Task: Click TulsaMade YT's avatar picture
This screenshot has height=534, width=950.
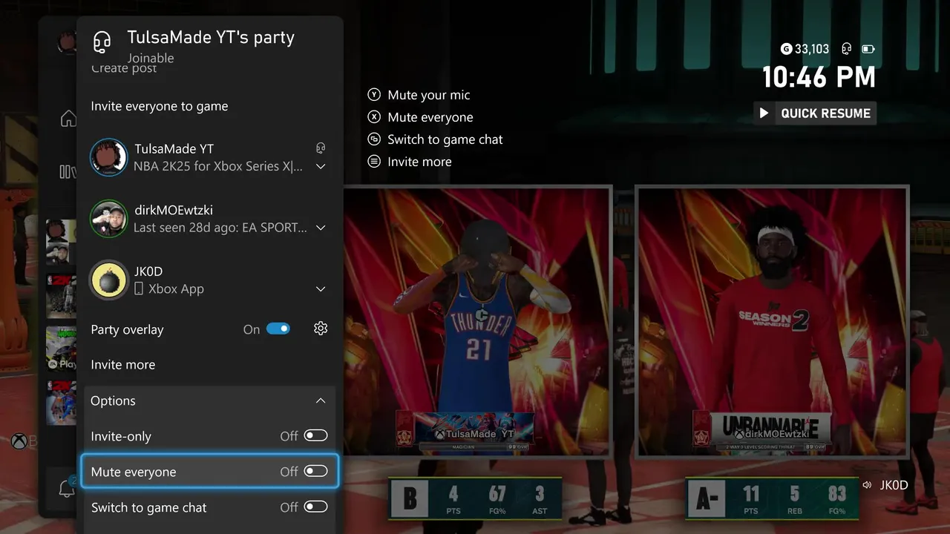Action: (x=108, y=157)
